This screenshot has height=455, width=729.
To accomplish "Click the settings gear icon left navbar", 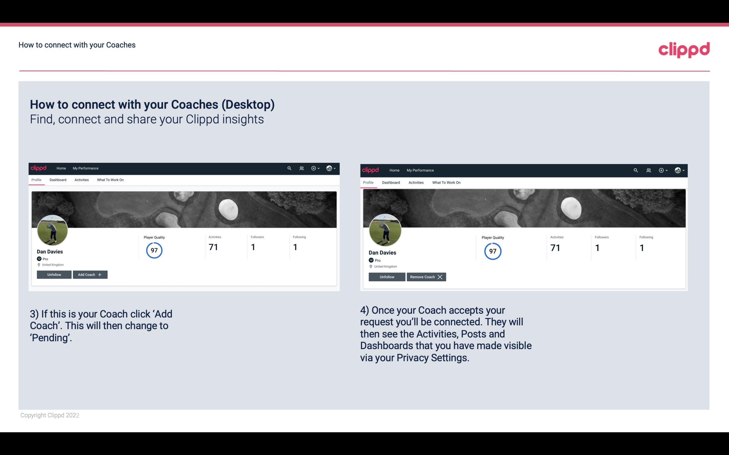I will point(314,168).
